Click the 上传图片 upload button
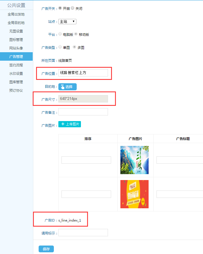 pyautogui.click(x=70, y=124)
